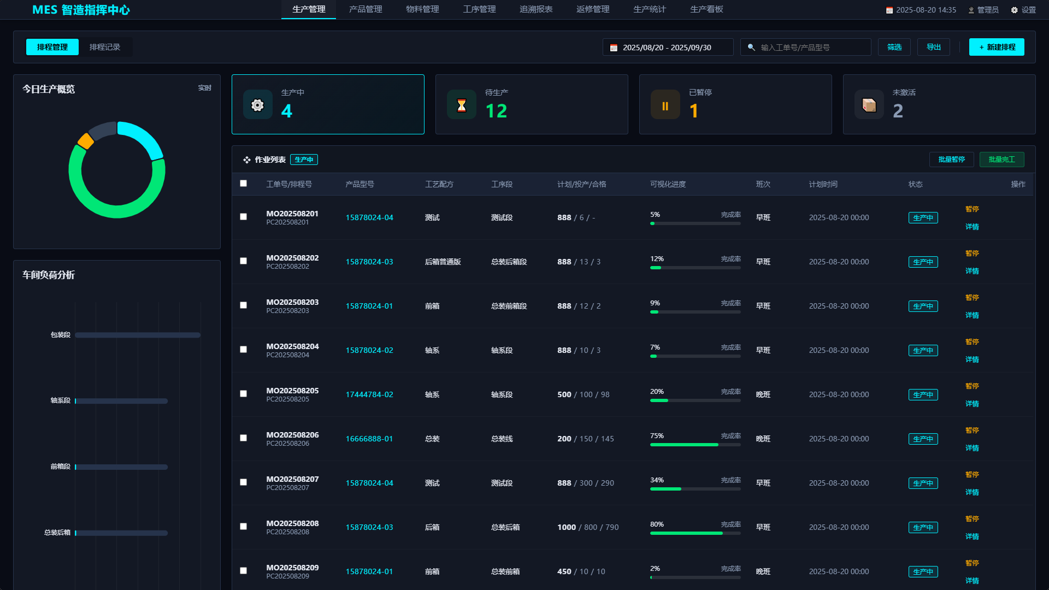Open the 筛选 filter options
1049x590 pixels.
pos(894,47)
